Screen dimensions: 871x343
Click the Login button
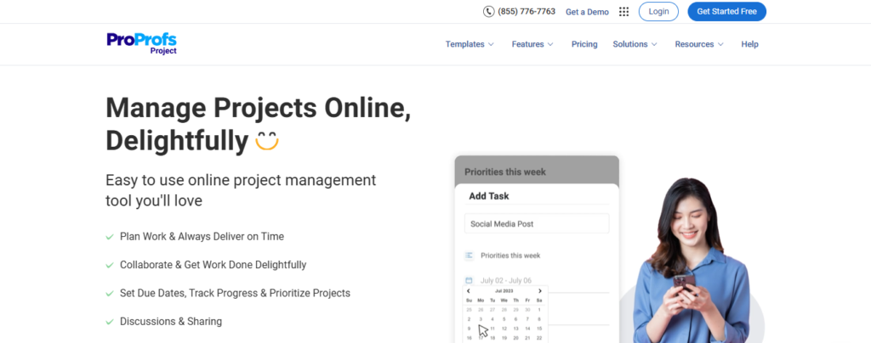click(x=658, y=12)
